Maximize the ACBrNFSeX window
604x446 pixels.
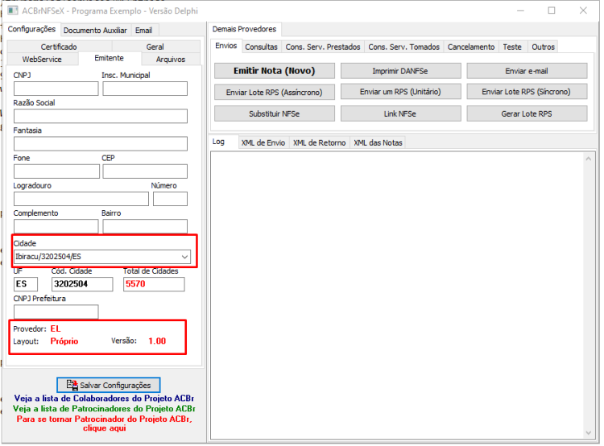click(x=552, y=10)
